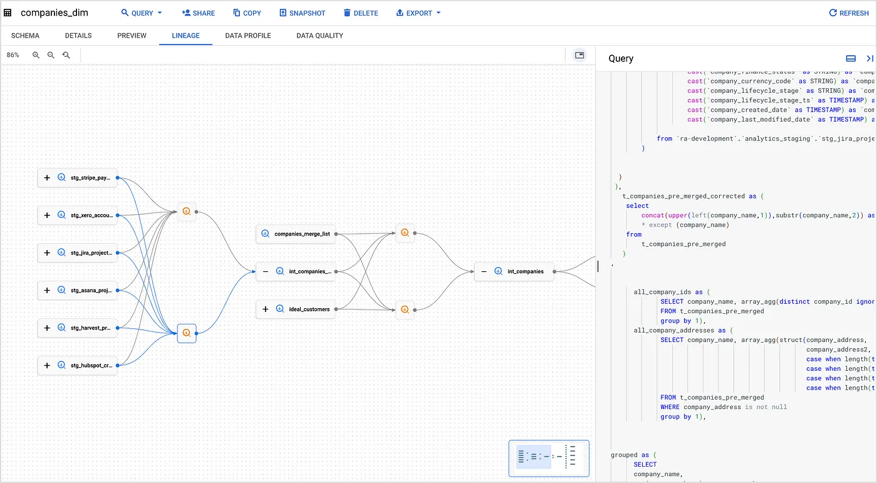Open the Export dropdown menu
877x483 pixels.
tap(418, 13)
